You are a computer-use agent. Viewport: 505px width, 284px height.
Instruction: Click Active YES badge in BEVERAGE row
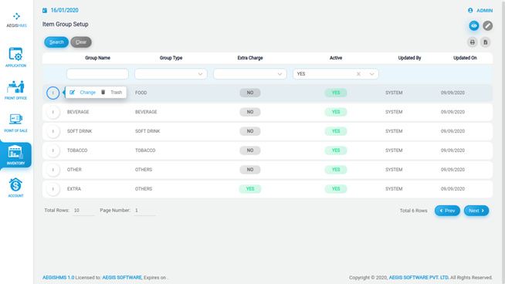[336, 112]
